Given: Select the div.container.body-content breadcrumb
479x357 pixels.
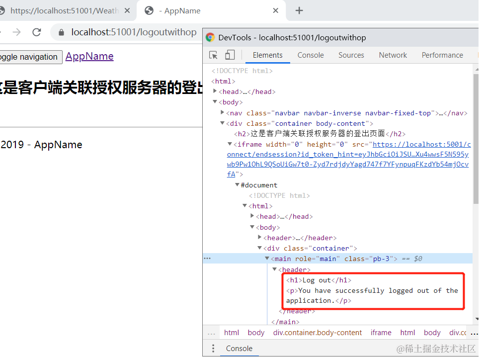Looking at the screenshot, I should [x=318, y=333].
